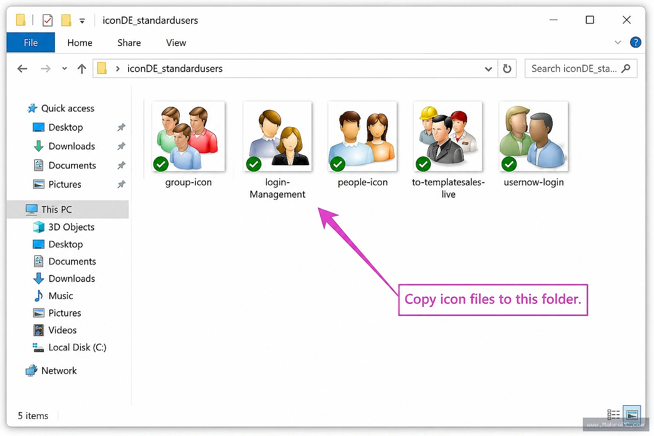Open Documents under Quick access

coord(72,165)
